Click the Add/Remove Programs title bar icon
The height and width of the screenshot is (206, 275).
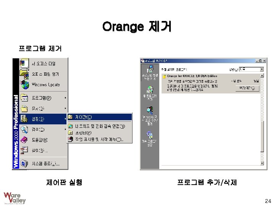click(x=142, y=61)
